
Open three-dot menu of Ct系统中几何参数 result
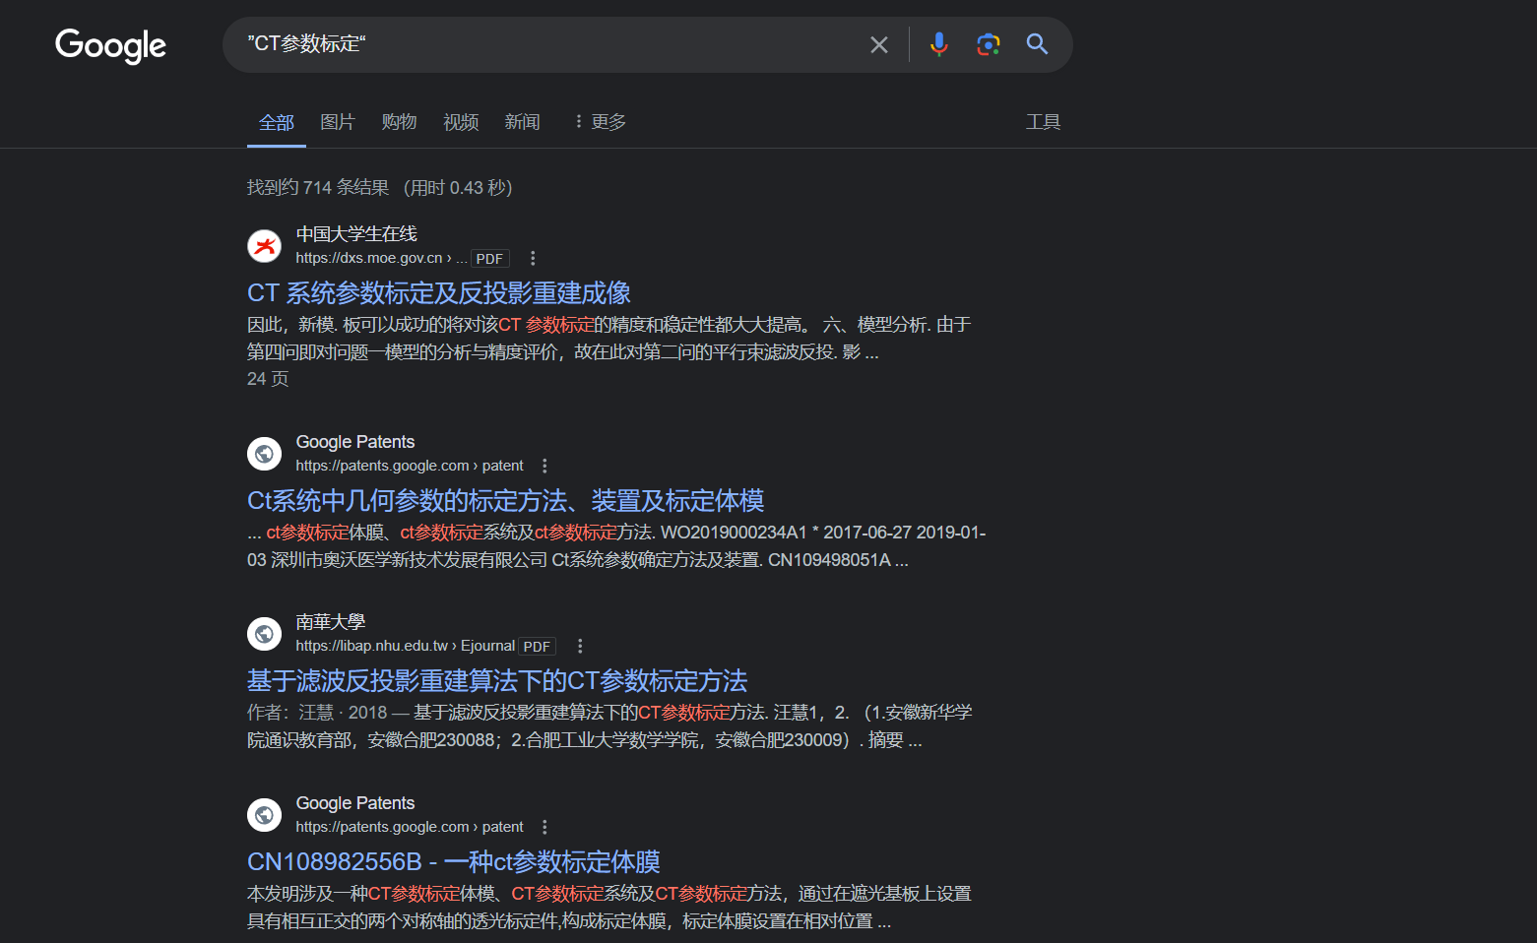point(544,466)
